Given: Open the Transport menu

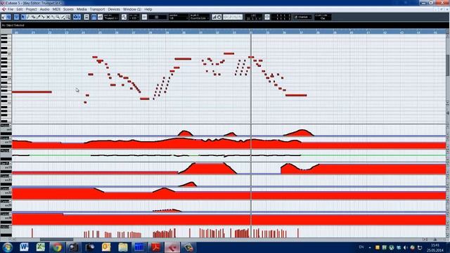Looking at the screenshot, I should pyautogui.click(x=97, y=9).
